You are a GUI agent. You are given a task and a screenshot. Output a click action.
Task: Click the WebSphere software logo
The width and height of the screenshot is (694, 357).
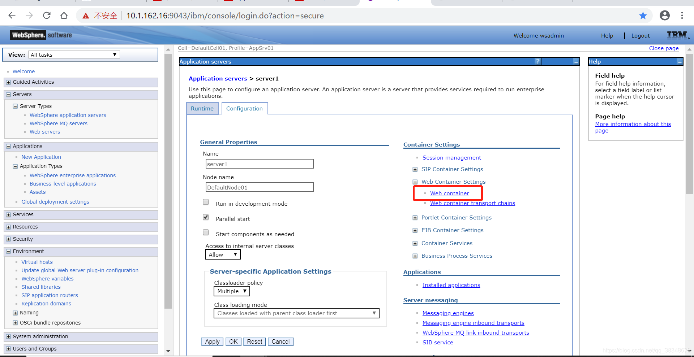click(x=42, y=35)
